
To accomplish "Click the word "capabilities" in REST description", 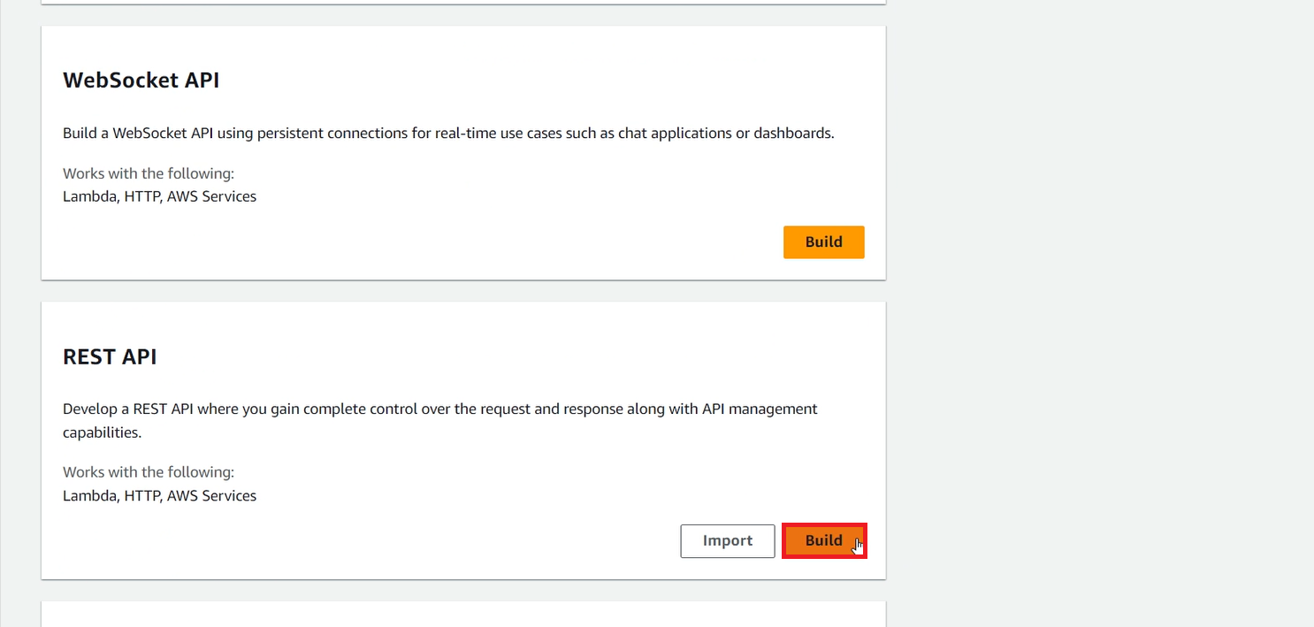I will (103, 432).
